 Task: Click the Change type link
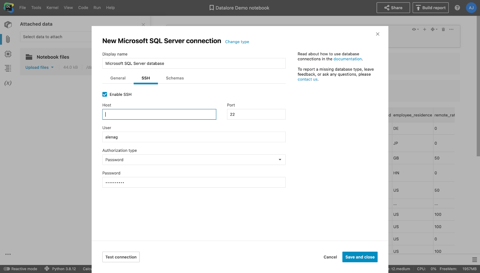pyautogui.click(x=237, y=42)
